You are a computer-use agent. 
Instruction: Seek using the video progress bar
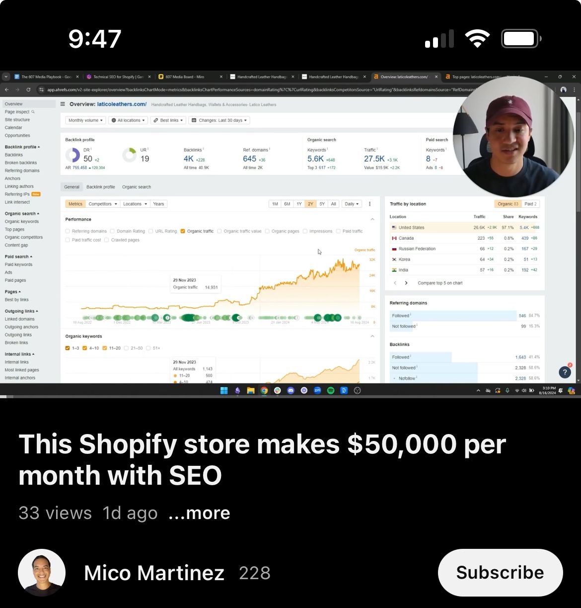pos(290,397)
